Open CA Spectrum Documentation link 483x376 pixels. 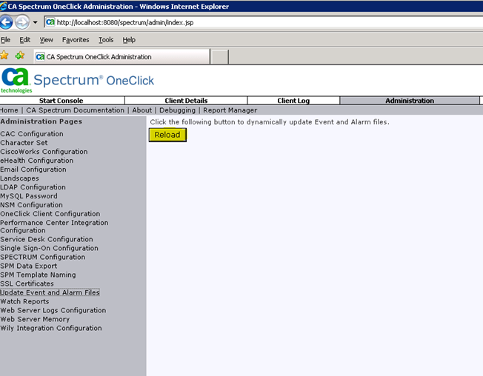75,110
